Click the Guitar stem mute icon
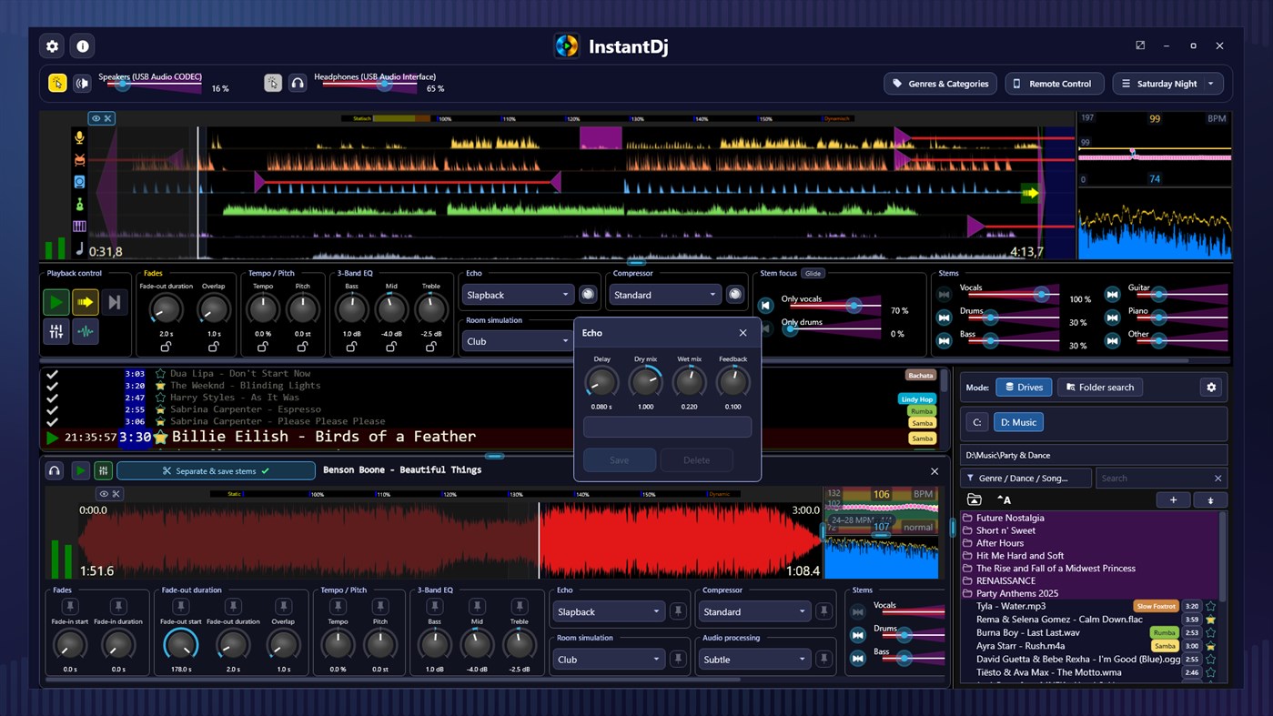The width and height of the screenshot is (1273, 716). (1112, 295)
